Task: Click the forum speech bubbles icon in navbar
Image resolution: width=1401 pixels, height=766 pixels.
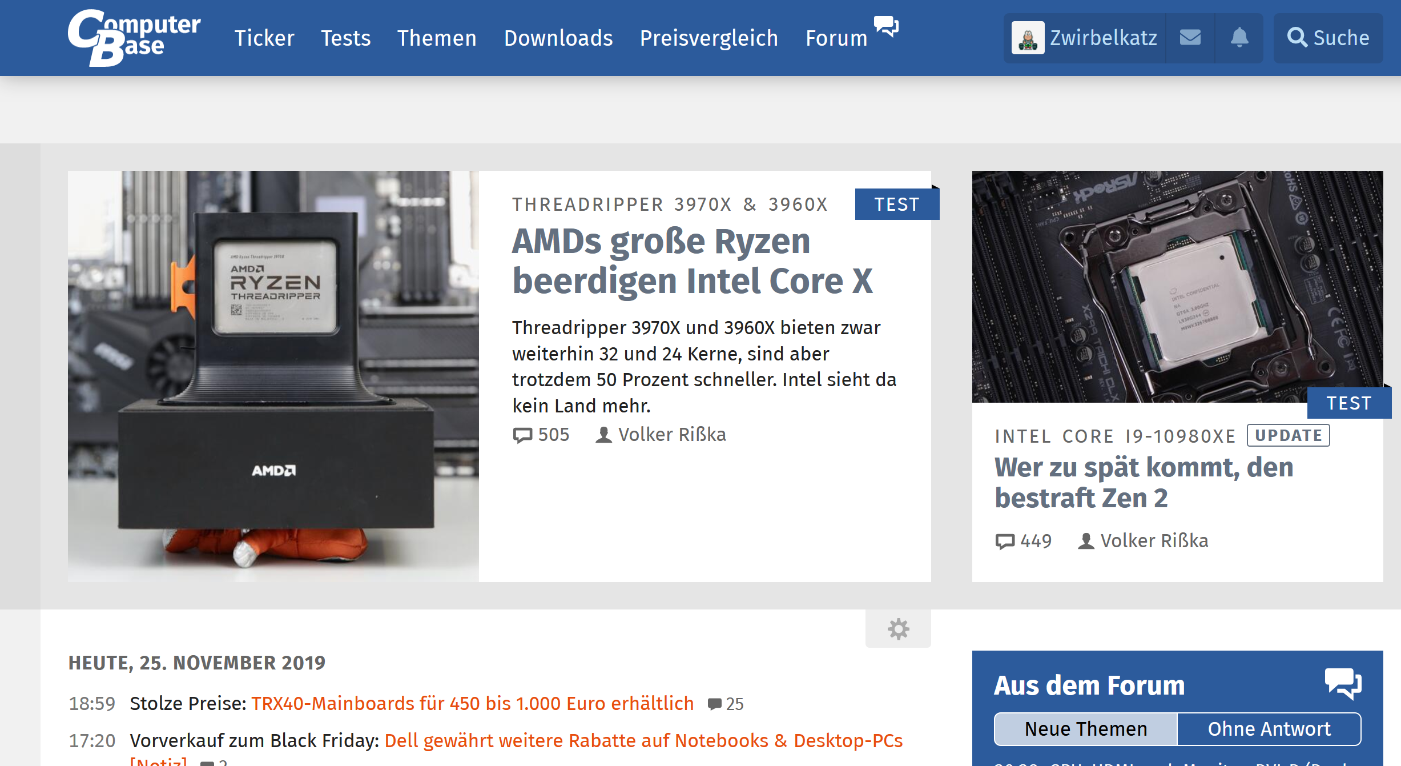Action: coord(886,26)
